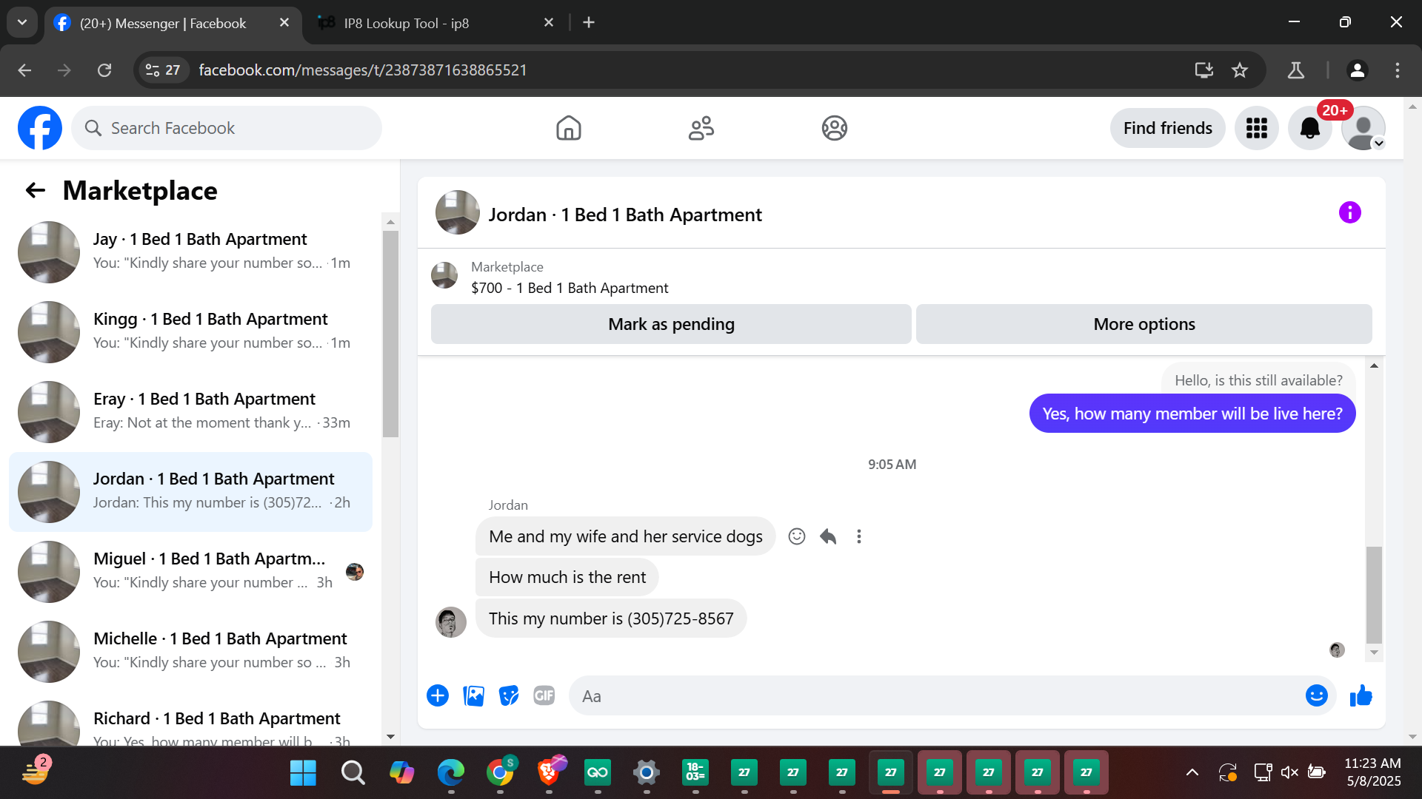The width and height of the screenshot is (1422, 799).
Task: Launch Microsoft Edge from the taskbar
Action: click(x=450, y=773)
